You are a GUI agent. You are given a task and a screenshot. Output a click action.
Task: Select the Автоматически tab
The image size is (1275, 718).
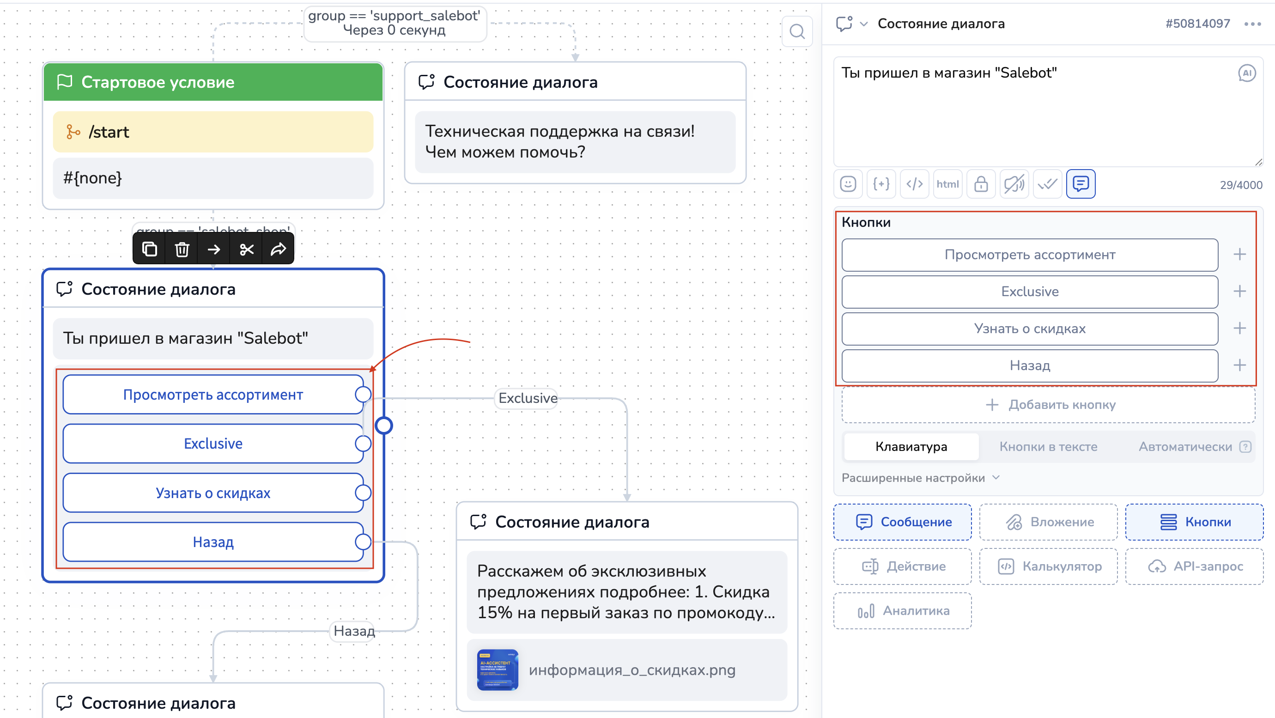coord(1185,447)
